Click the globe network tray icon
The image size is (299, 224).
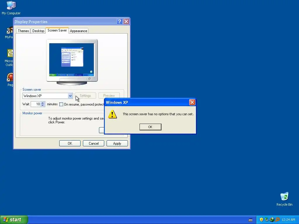(x=272, y=220)
